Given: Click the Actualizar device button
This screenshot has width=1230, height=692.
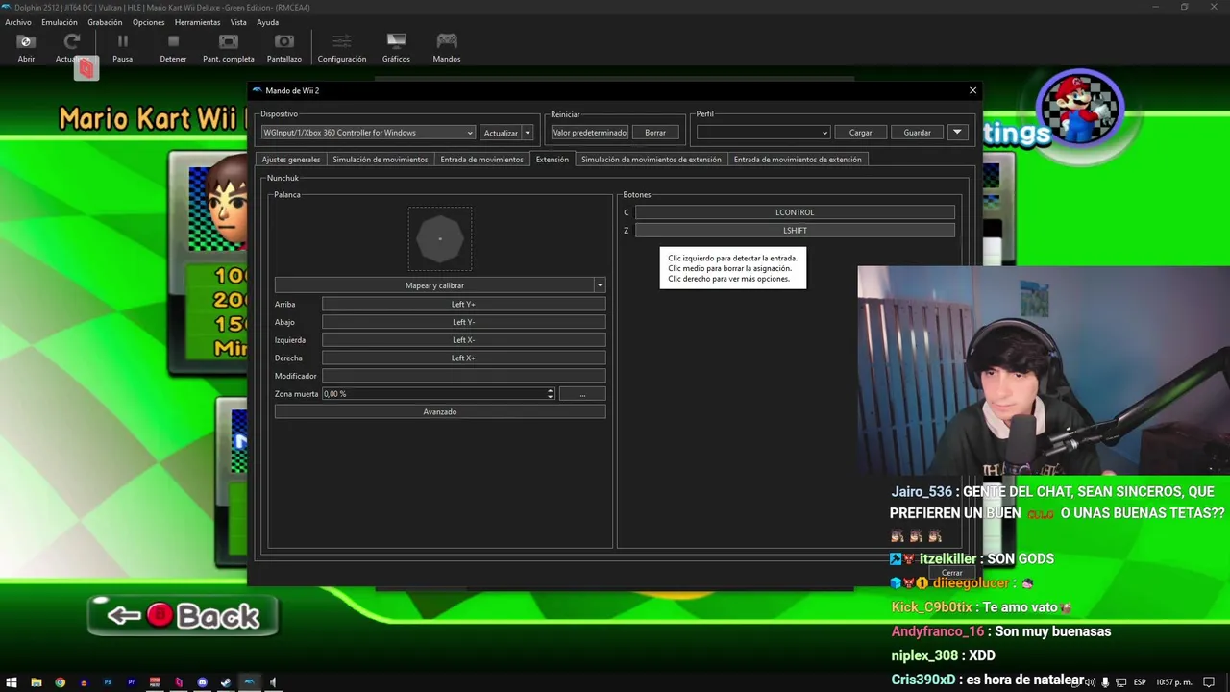Looking at the screenshot, I should point(501,133).
